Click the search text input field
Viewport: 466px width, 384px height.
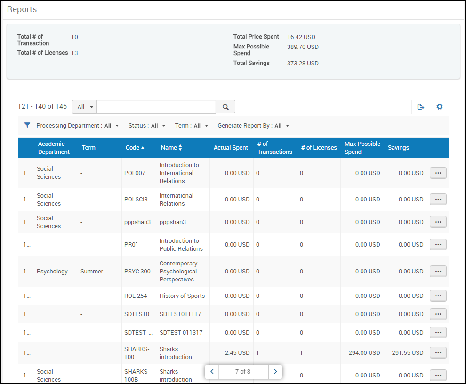[156, 107]
